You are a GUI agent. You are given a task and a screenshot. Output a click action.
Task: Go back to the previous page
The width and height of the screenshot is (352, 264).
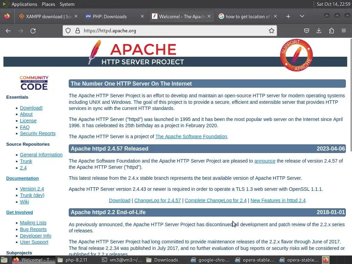tap(8, 31)
